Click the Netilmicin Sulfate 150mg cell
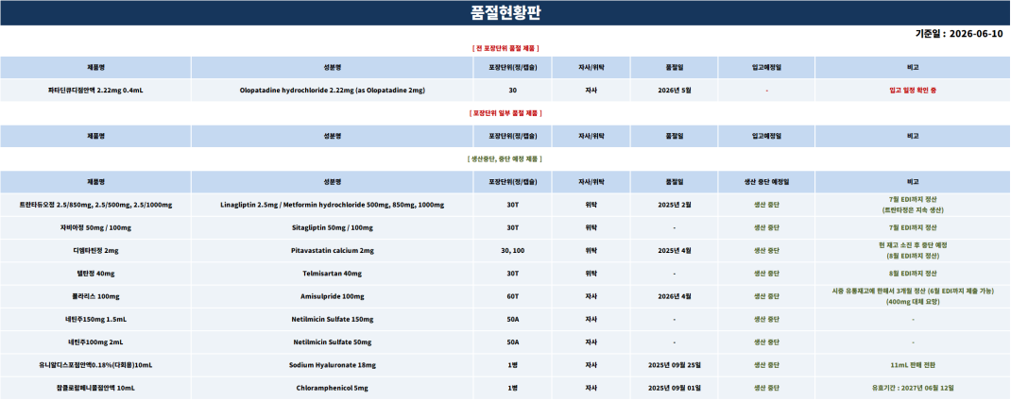 pyautogui.click(x=332, y=320)
